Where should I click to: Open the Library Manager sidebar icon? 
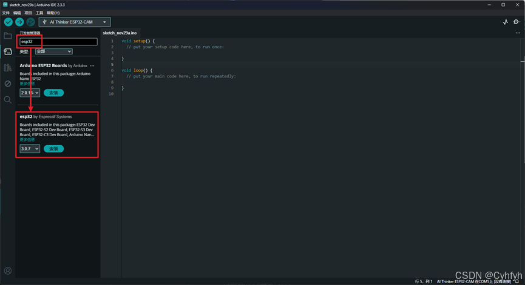coord(8,68)
